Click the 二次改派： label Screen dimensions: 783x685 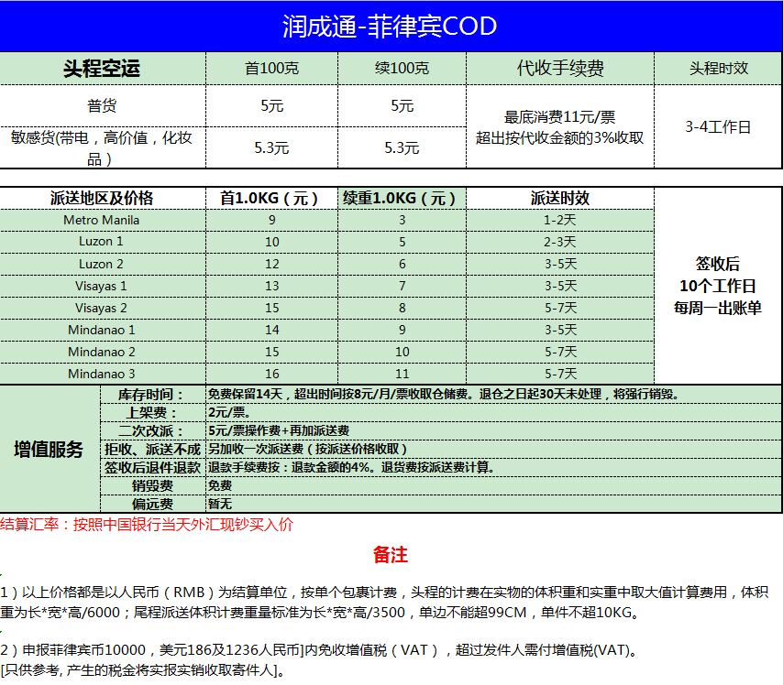pyautogui.click(x=153, y=431)
